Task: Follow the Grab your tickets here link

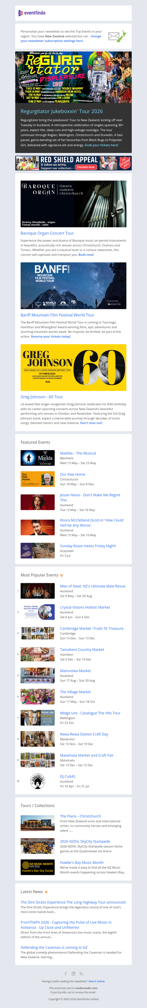Action: pos(101,145)
